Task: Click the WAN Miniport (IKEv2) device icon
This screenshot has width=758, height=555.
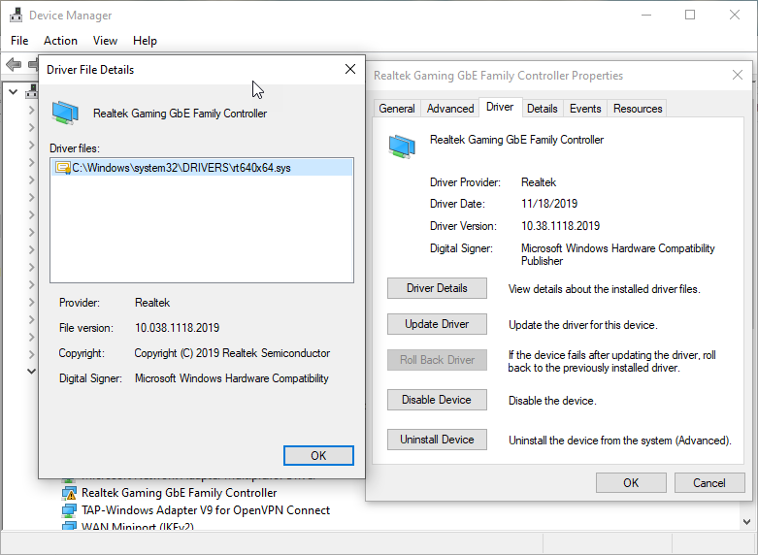Action: pos(69,526)
